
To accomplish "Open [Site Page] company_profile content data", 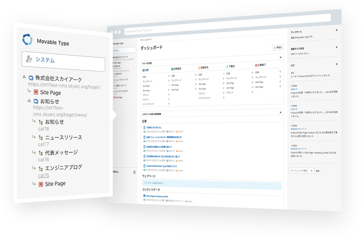I will (x=157, y=196).
